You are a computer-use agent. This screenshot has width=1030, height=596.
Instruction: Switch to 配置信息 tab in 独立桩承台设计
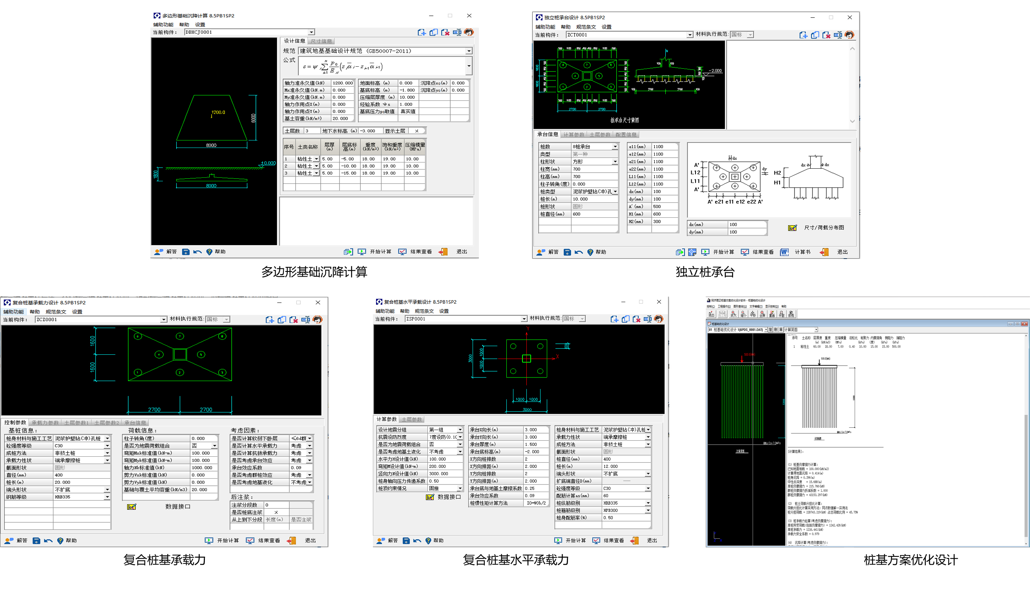point(626,135)
